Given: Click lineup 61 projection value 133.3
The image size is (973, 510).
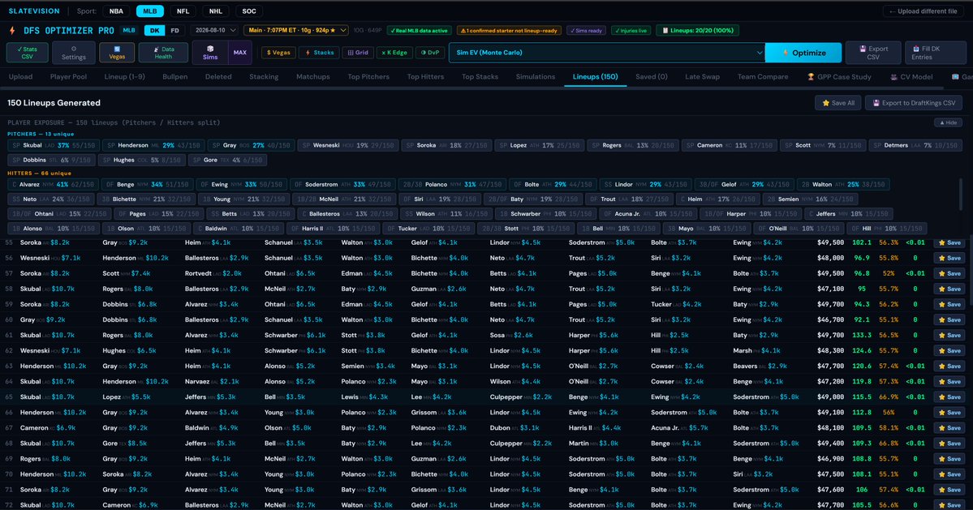Looking at the screenshot, I should pos(862,335).
